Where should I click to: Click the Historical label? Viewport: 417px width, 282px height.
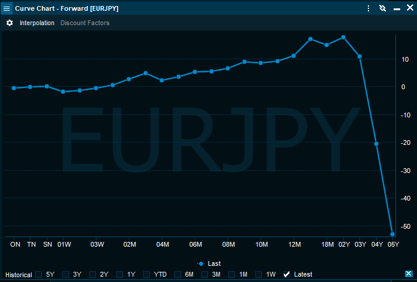click(x=19, y=275)
